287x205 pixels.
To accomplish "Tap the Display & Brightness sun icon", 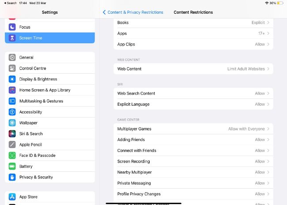I will [12, 79].
